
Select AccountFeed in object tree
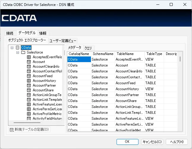click(x=43, y=76)
